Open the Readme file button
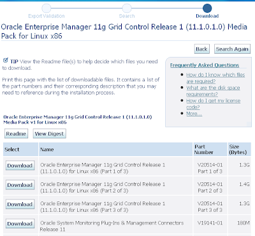Screen dimensions: 255x236 click(16, 134)
